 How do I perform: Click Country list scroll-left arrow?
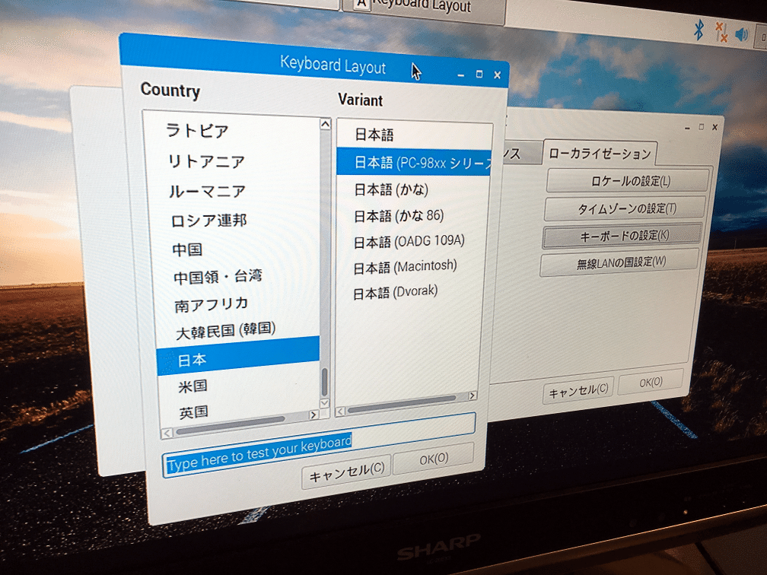(167, 433)
